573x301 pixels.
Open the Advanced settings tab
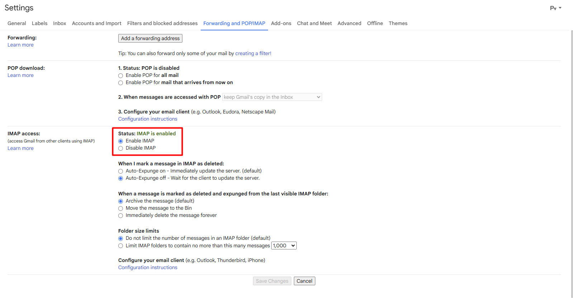[x=349, y=23]
